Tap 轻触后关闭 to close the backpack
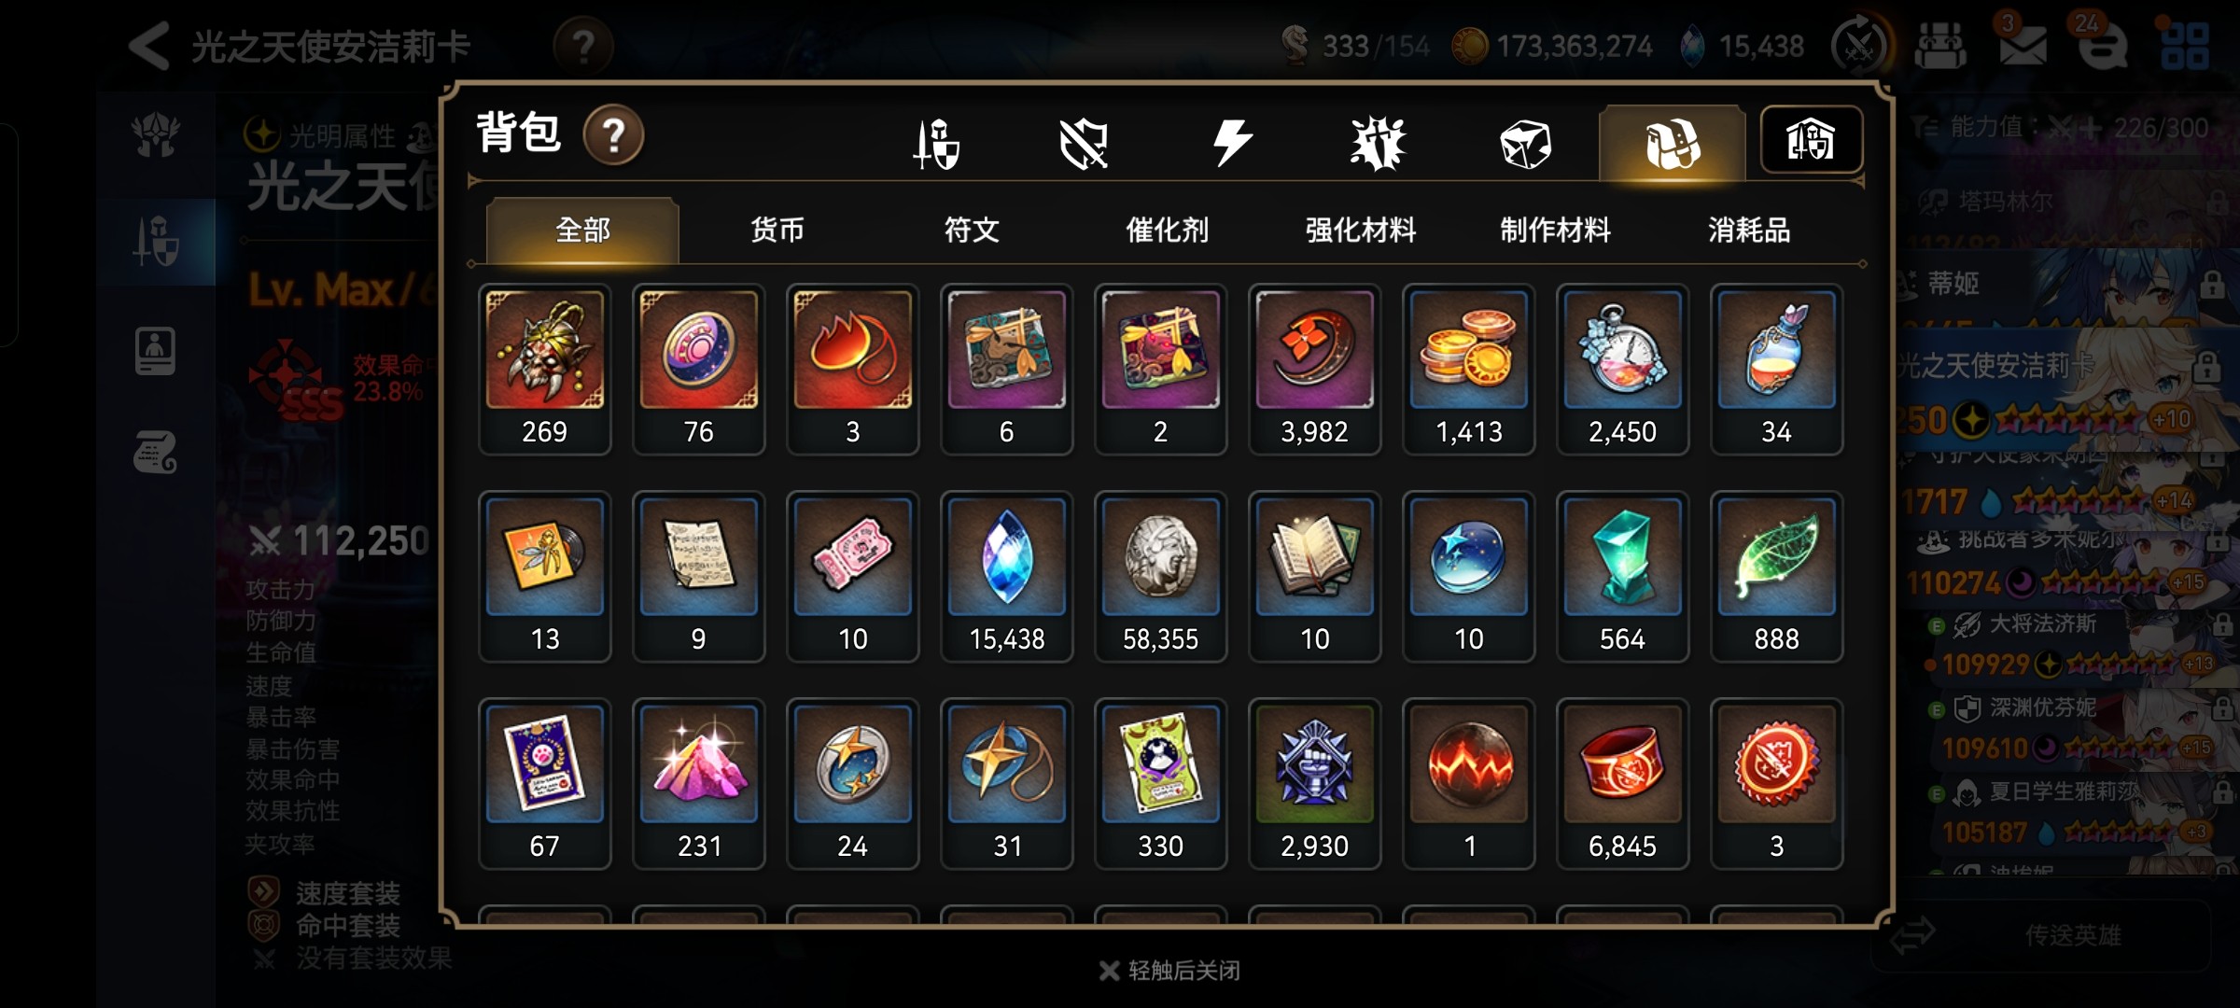The image size is (2240, 1008). click(1170, 971)
